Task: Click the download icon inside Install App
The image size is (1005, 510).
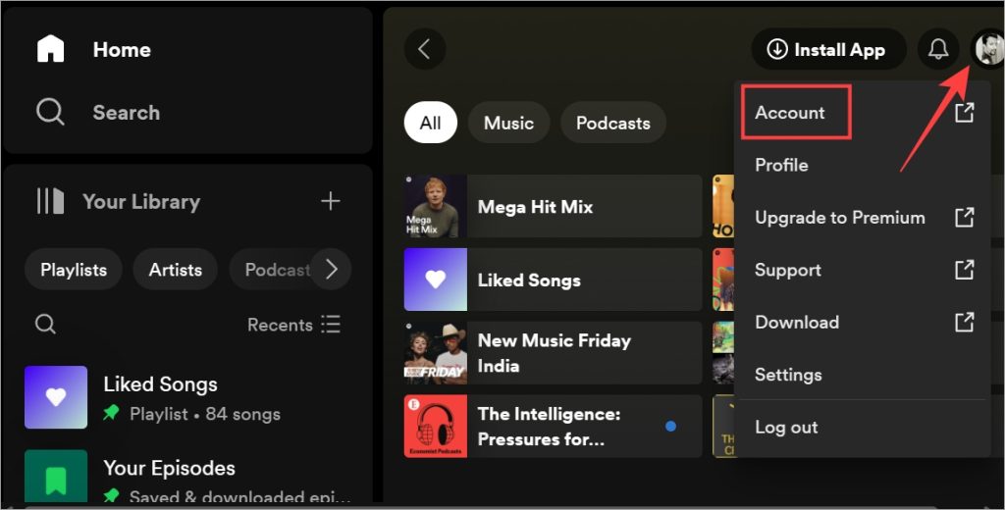Action: tap(777, 49)
